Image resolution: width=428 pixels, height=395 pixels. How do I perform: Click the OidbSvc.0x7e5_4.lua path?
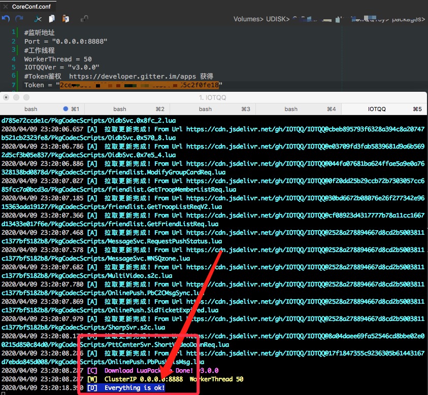[x=142, y=155]
